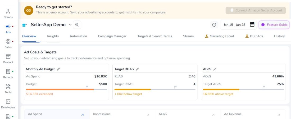Image resolution: width=291 pixels, height=119 pixels.
Task: Switch to the Automation tab
Action: point(78,36)
